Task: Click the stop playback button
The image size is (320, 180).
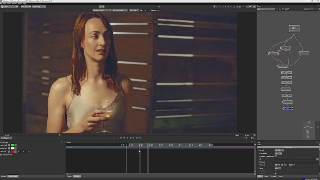Action: coord(131,138)
